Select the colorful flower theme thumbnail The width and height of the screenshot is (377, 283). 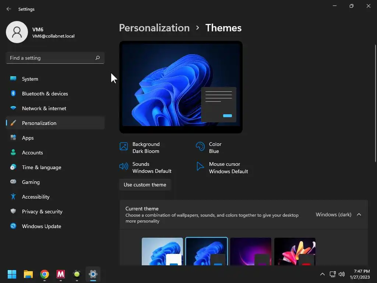tap(295, 251)
